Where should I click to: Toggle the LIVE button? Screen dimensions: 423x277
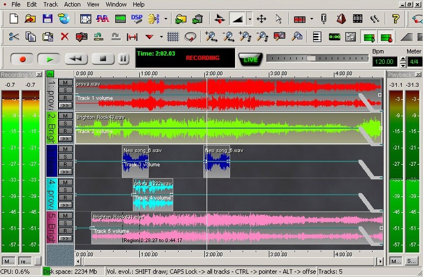[x=250, y=59]
